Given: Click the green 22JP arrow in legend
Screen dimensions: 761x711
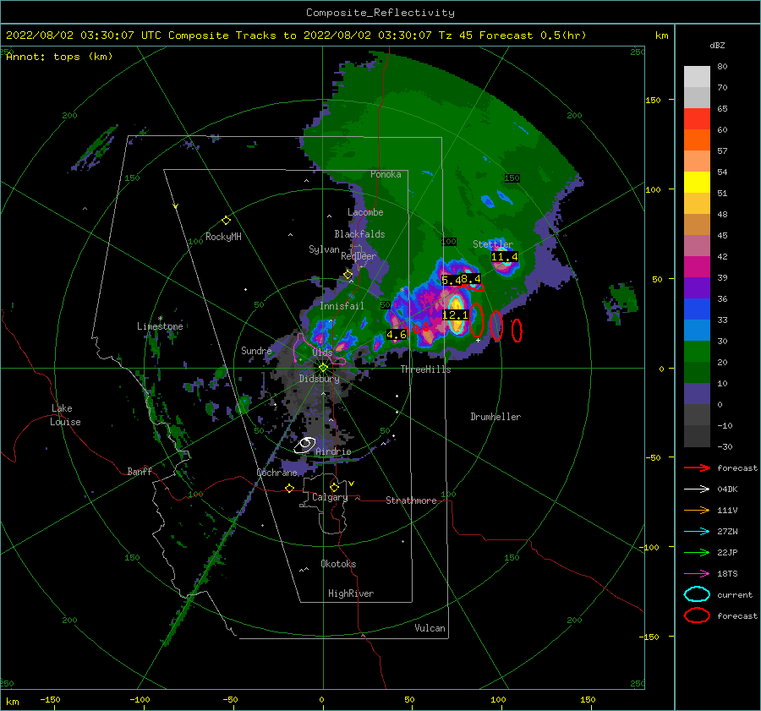Looking at the screenshot, I should coord(697,552).
